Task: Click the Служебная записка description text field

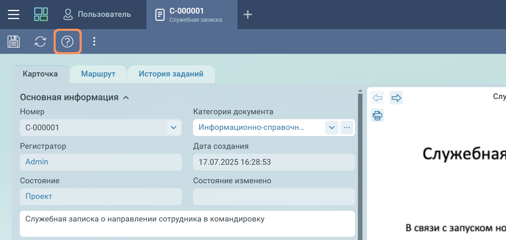Action: (187, 224)
